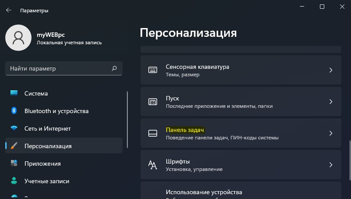The width and height of the screenshot is (351, 199).
Task: Select Система in the sidebar
Action: click(x=64, y=93)
